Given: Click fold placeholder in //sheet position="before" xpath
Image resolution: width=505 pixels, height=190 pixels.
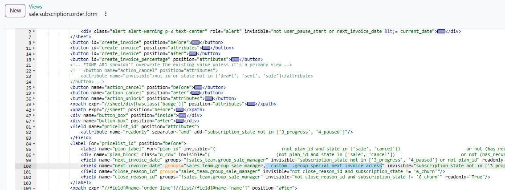Looking at the screenshot, I should (x=180, y=110).
